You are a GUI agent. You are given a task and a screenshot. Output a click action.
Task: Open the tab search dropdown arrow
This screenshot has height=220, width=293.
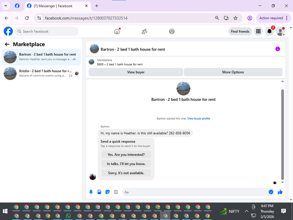pyautogui.click(x=6, y=6)
